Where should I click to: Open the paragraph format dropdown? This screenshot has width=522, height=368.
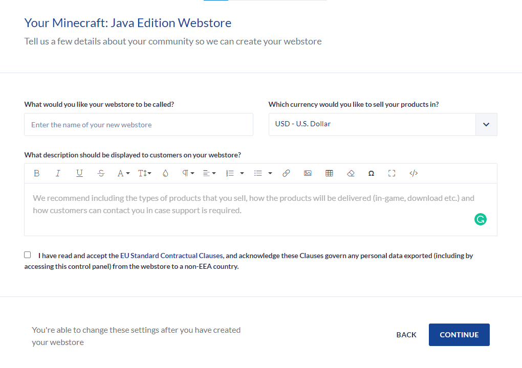tap(188, 173)
